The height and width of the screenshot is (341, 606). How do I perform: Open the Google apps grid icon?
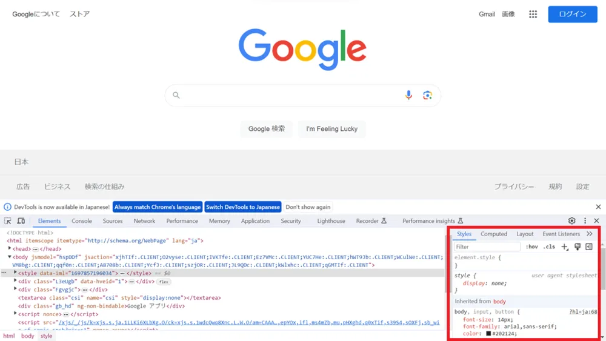pos(533,15)
